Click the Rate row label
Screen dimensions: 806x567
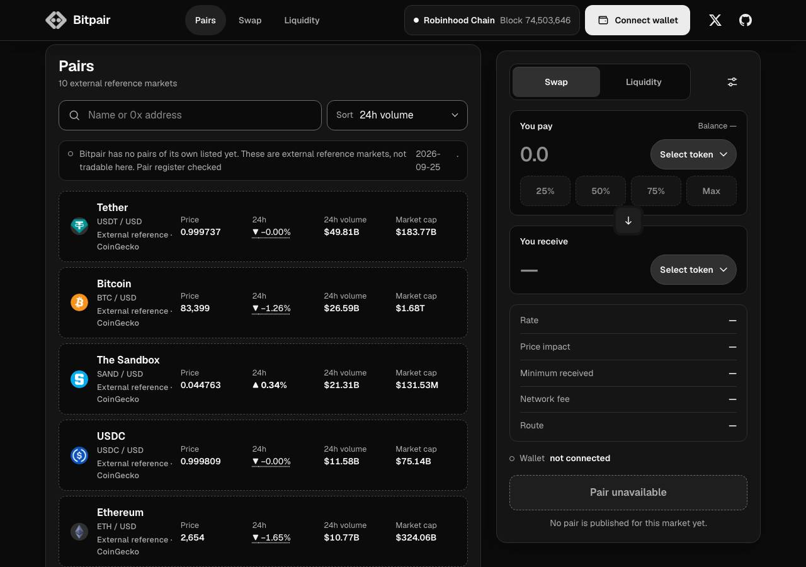pos(530,320)
